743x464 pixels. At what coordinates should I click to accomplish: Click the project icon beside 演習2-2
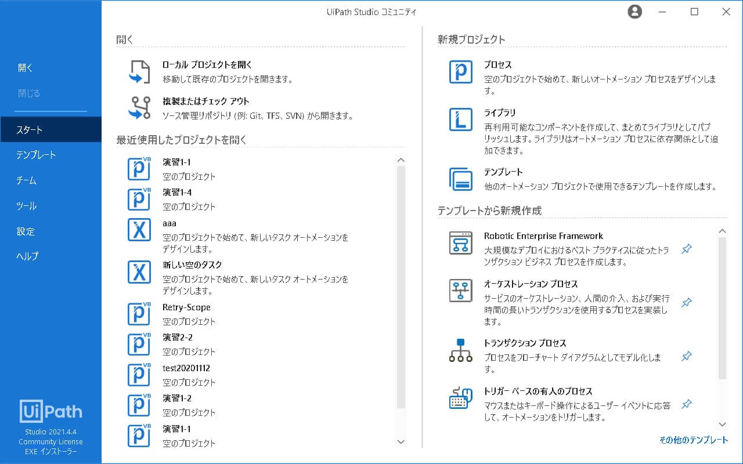pos(139,344)
